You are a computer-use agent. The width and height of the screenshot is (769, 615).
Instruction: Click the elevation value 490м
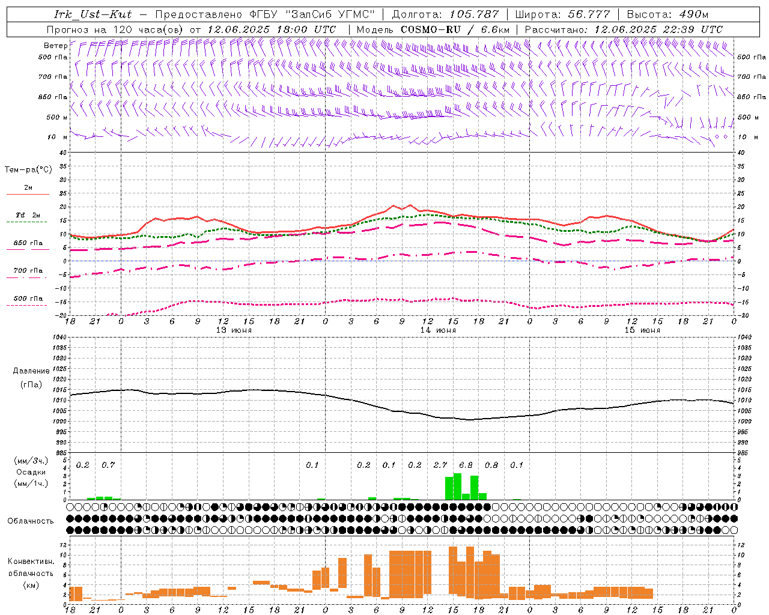coord(693,14)
